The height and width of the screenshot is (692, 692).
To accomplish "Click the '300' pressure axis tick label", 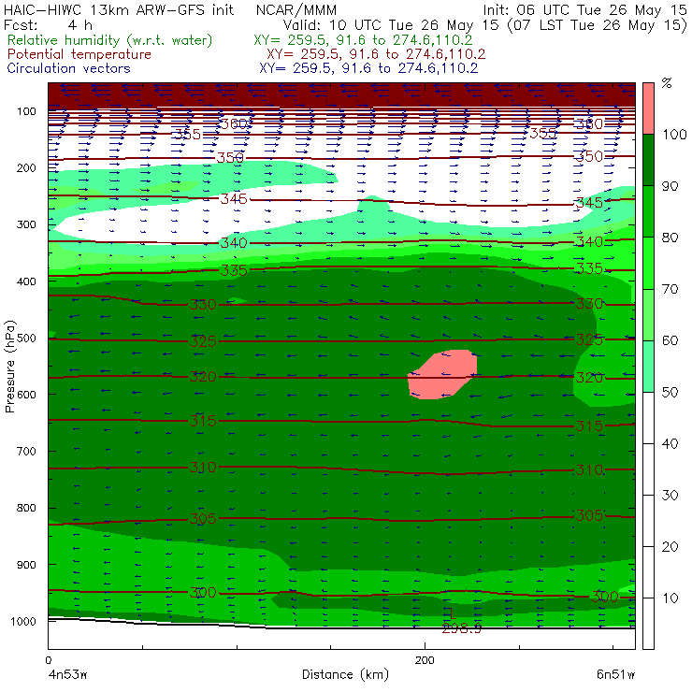I will click(x=26, y=224).
